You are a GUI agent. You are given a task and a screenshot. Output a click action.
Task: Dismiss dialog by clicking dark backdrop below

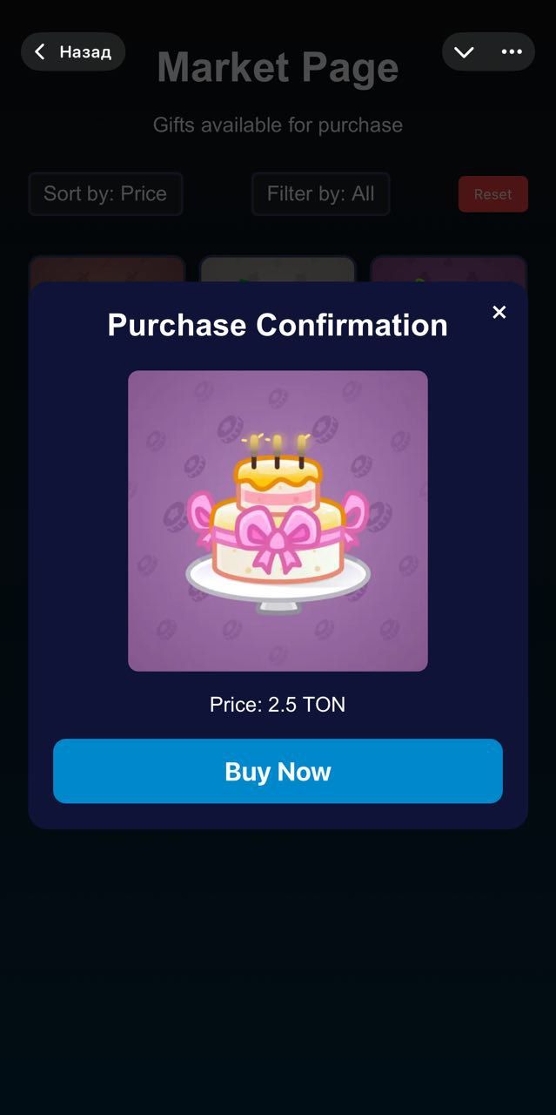coord(278,967)
